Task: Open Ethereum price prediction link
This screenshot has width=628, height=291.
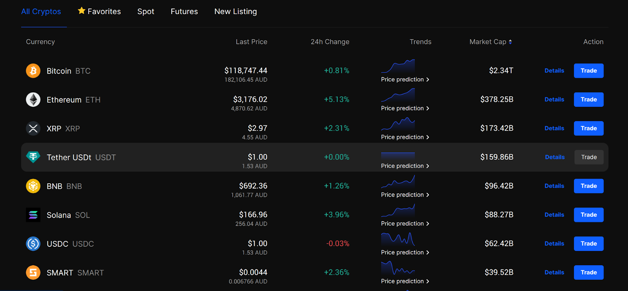Action: tap(405, 108)
